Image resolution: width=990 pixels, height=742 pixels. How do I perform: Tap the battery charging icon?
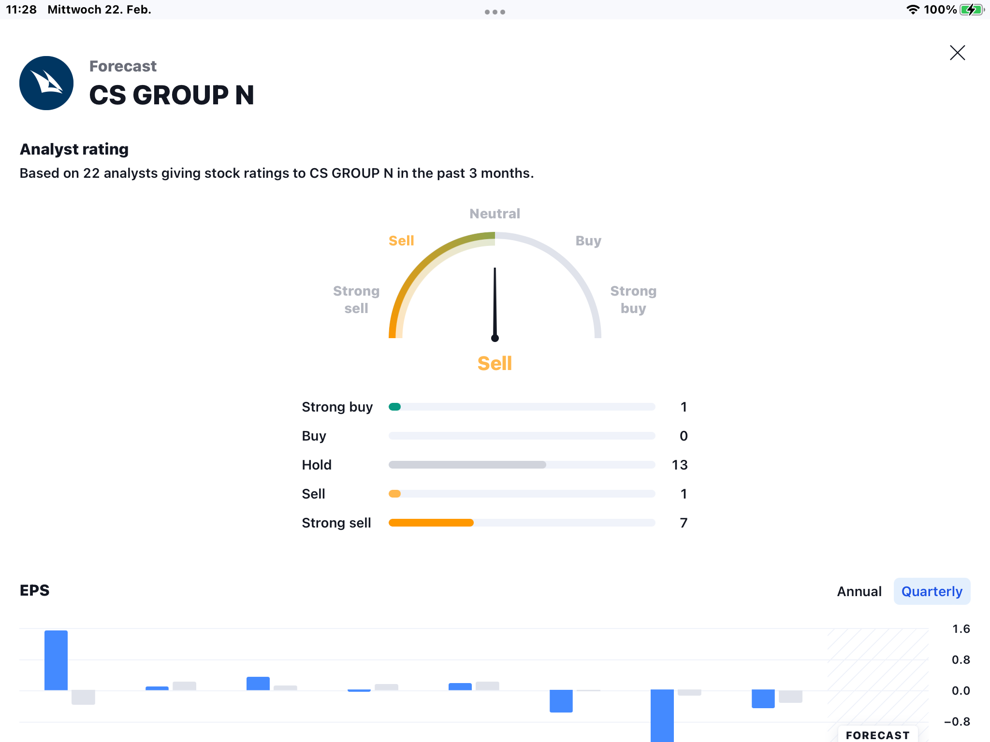click(971, 10)
